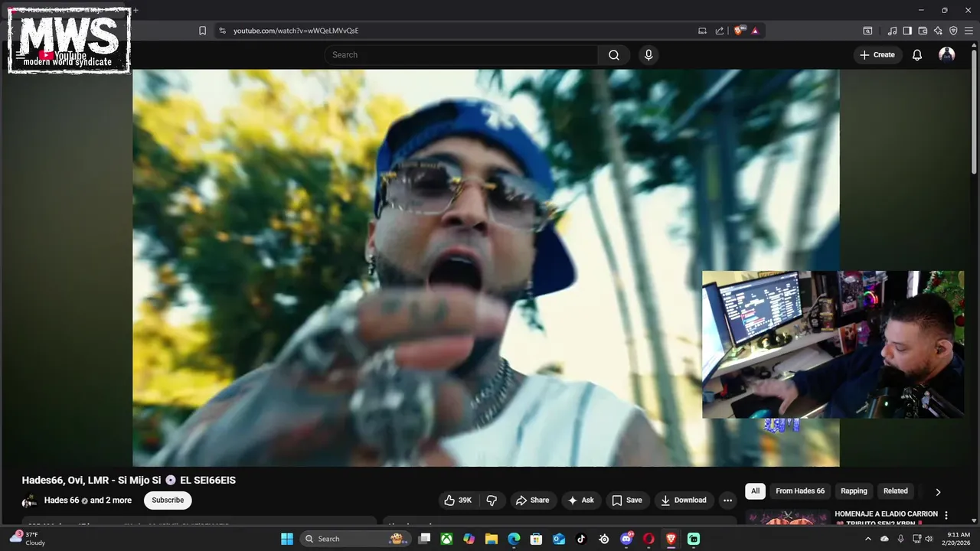Select the All filter chip

pyautogui.click(x=755, y=491)
